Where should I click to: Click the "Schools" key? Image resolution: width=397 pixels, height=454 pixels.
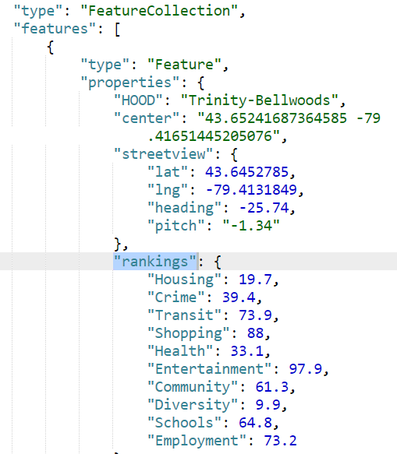coord(184,423)
